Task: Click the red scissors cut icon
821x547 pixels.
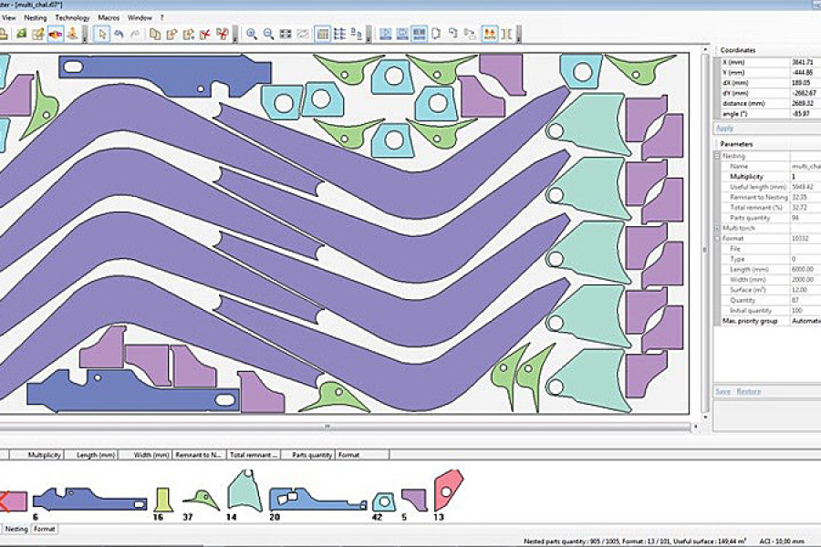Action: click(222, 34)
